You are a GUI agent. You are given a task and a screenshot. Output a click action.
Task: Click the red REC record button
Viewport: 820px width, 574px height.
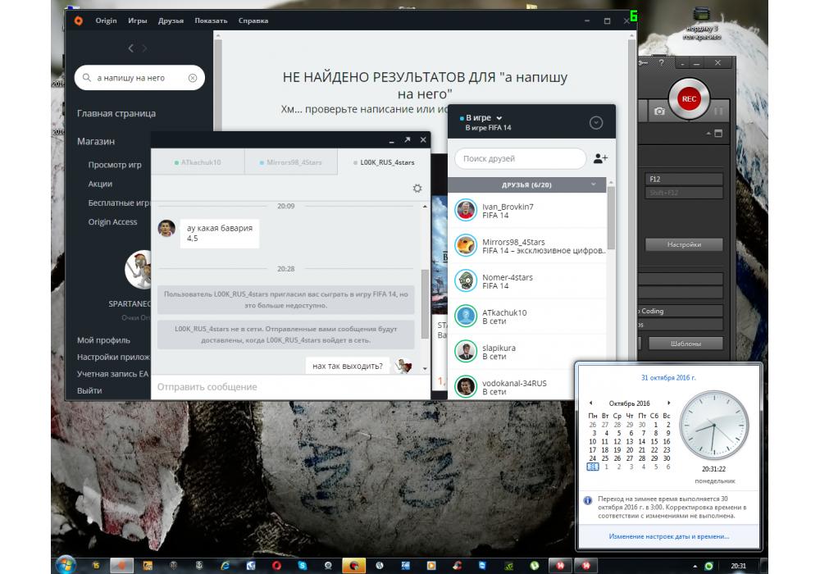tap(689, 99)
